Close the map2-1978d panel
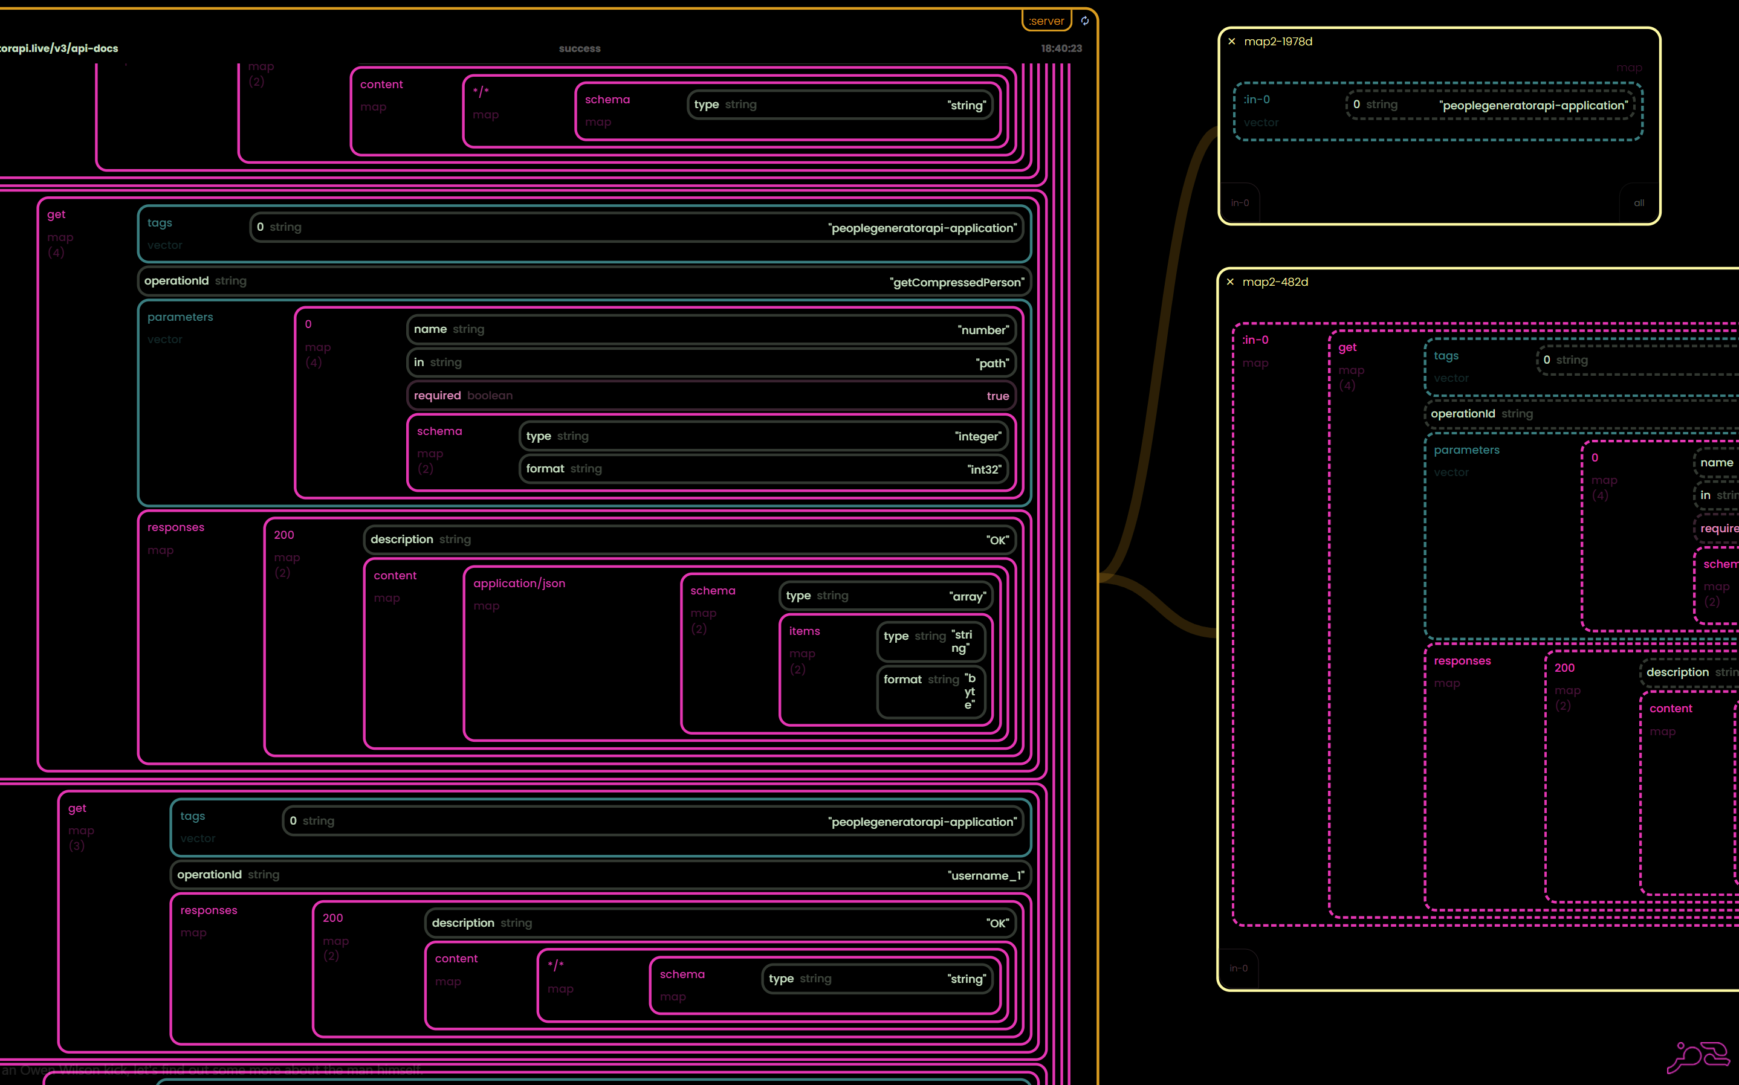 pos(1231,41)
